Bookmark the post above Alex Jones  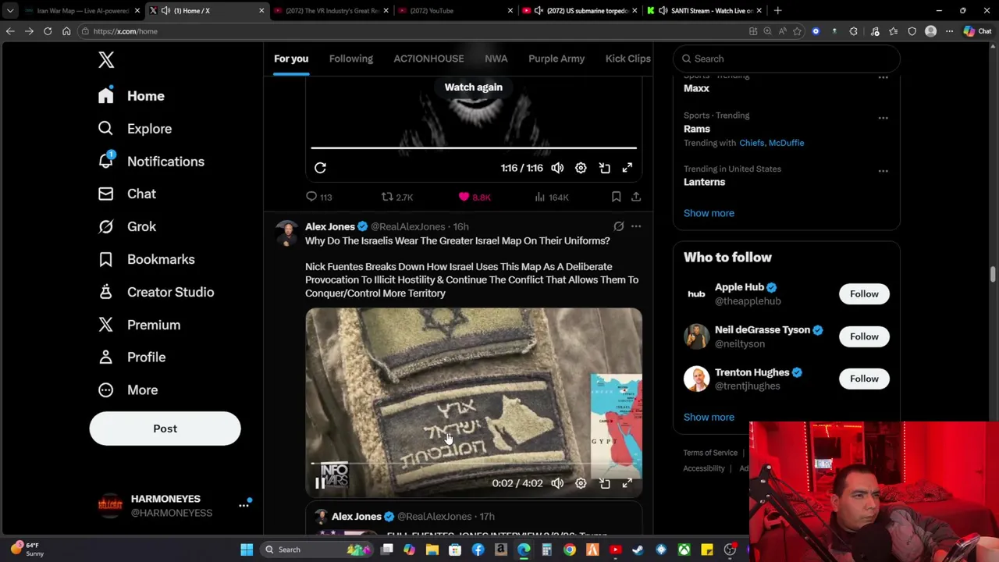(x=616, y=197)
